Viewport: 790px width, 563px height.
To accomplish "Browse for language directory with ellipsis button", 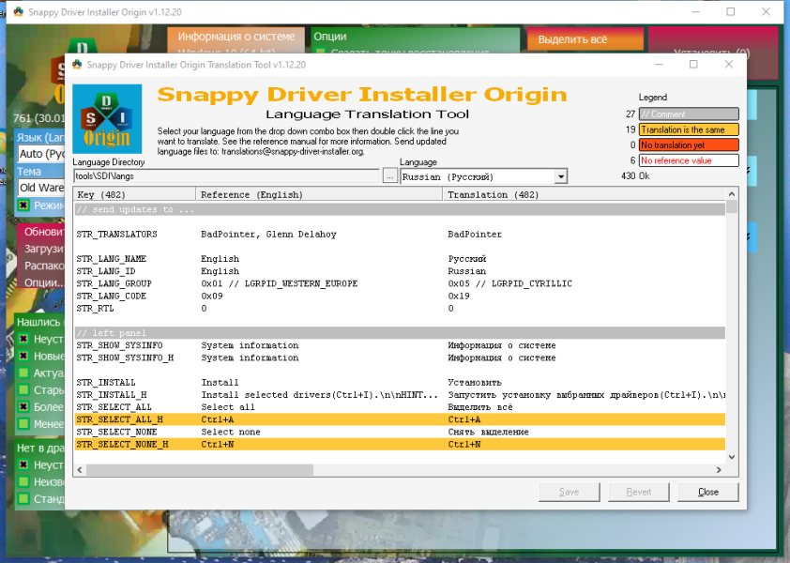I will click(390, 176).
